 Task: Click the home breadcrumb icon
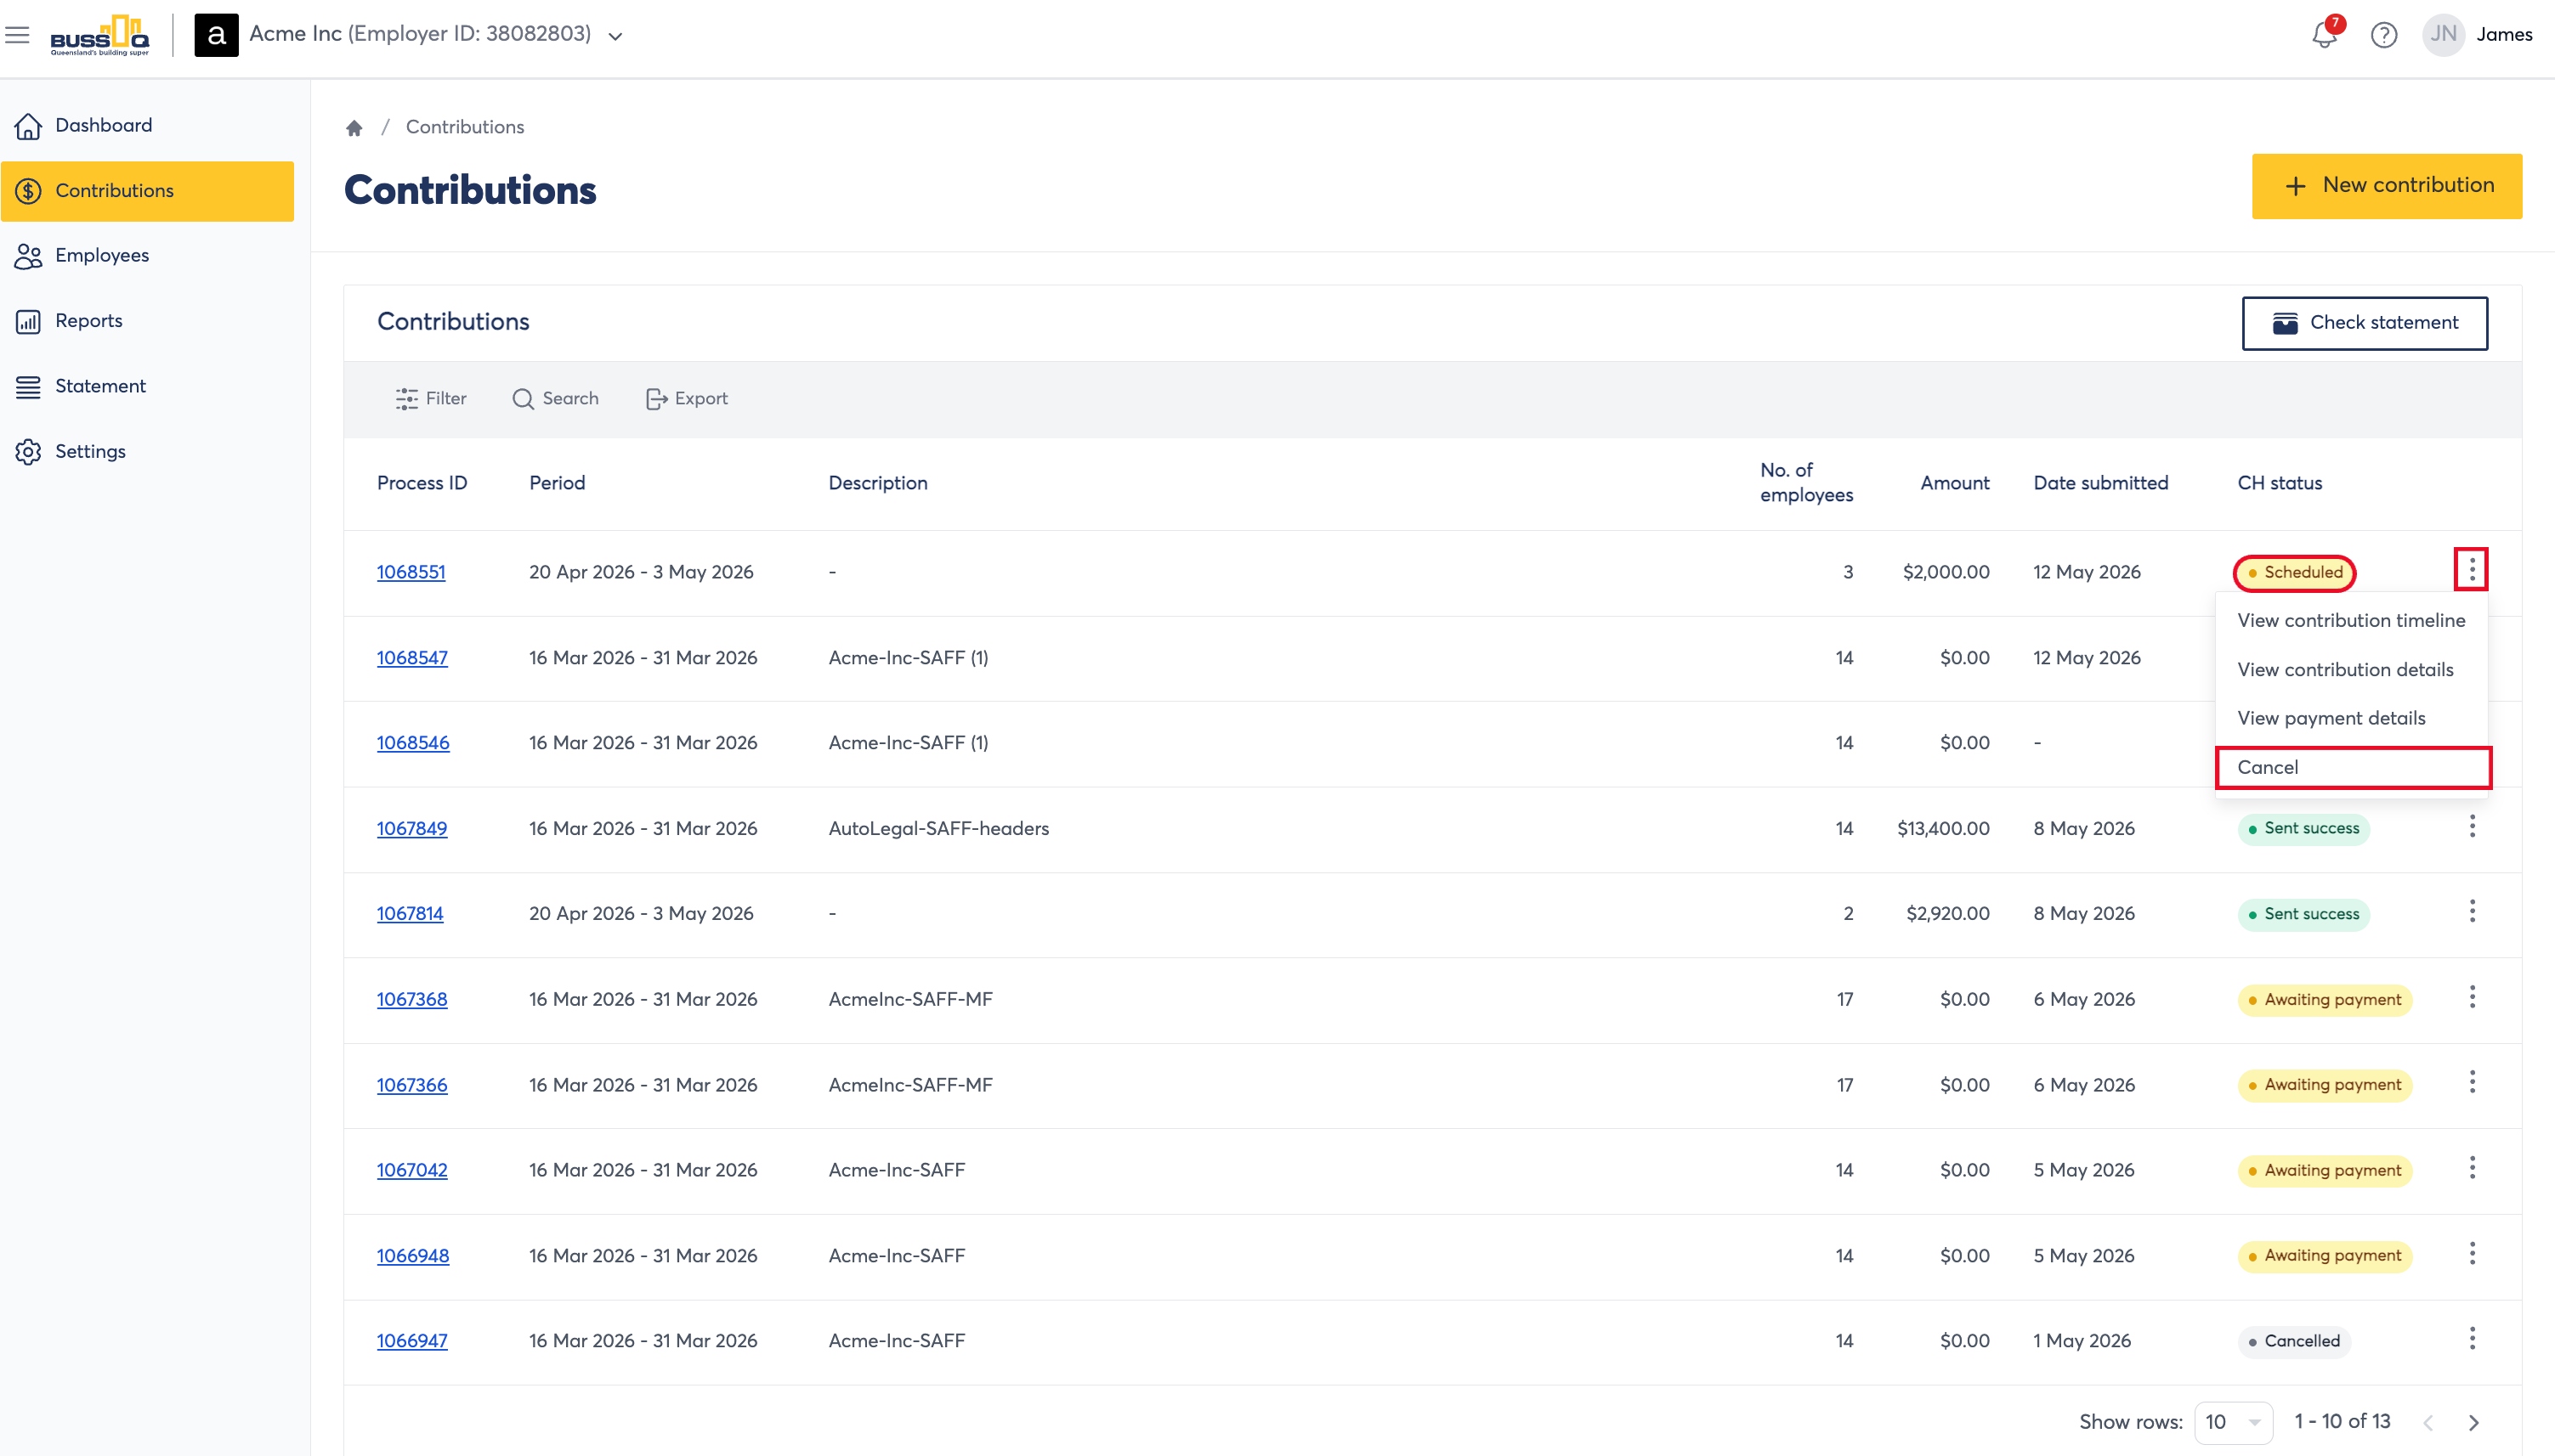coord(354,128)
